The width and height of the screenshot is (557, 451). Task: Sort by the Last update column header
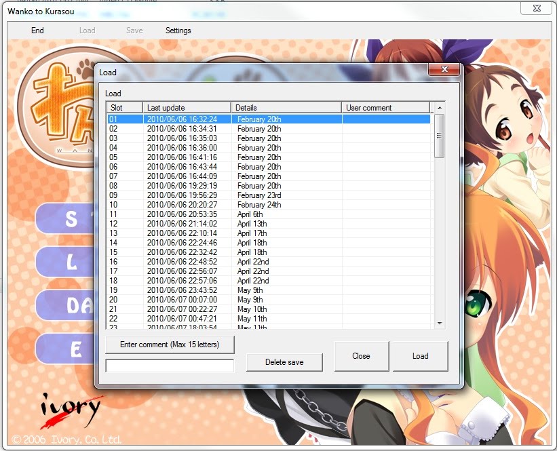[x=187, y=108]
